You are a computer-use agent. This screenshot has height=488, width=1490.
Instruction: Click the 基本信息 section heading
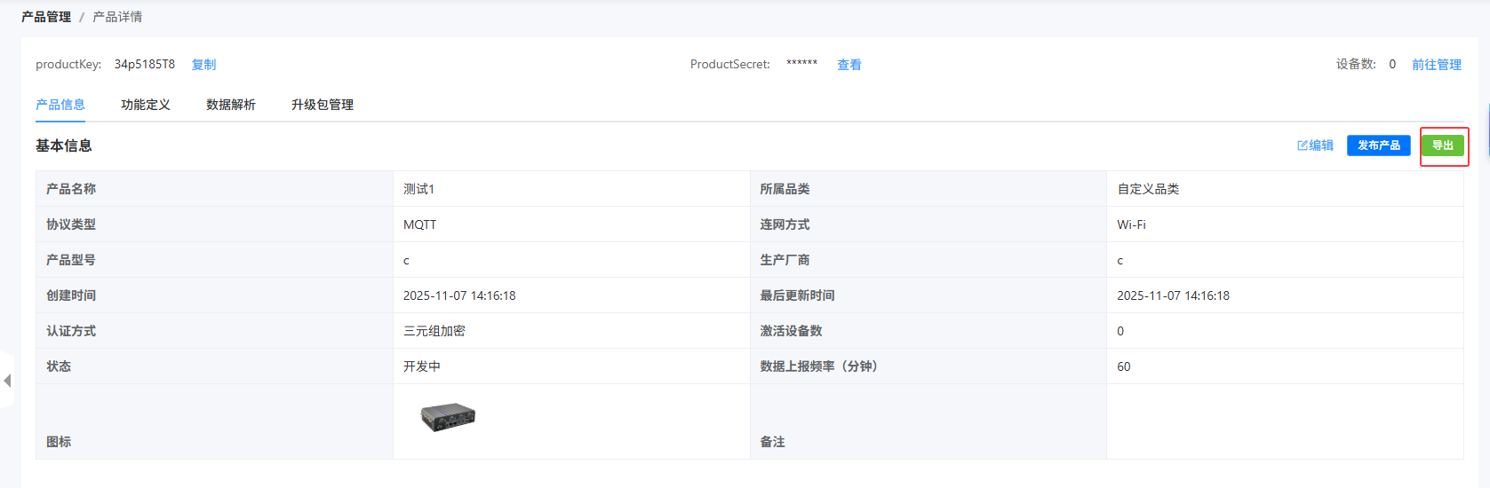64,146
